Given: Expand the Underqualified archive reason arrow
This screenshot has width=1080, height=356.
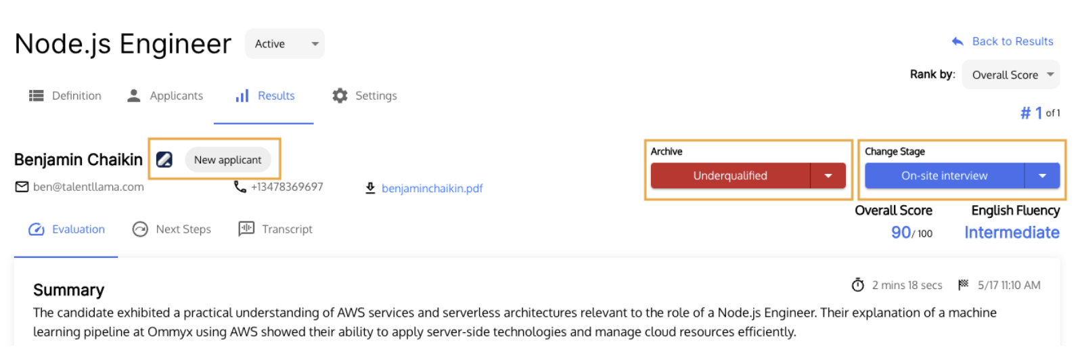Looking at the screenshot, I should [x=828, y=176].
